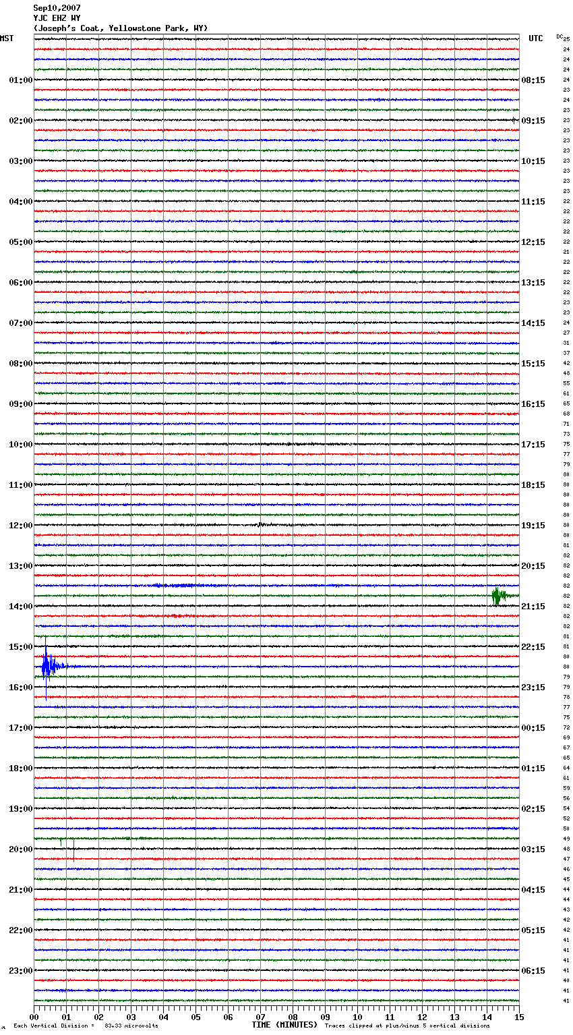The height and width of the screenshot is (1035, 573).
Task: Click the DC value 55
Action: click(x=566, y=383)
